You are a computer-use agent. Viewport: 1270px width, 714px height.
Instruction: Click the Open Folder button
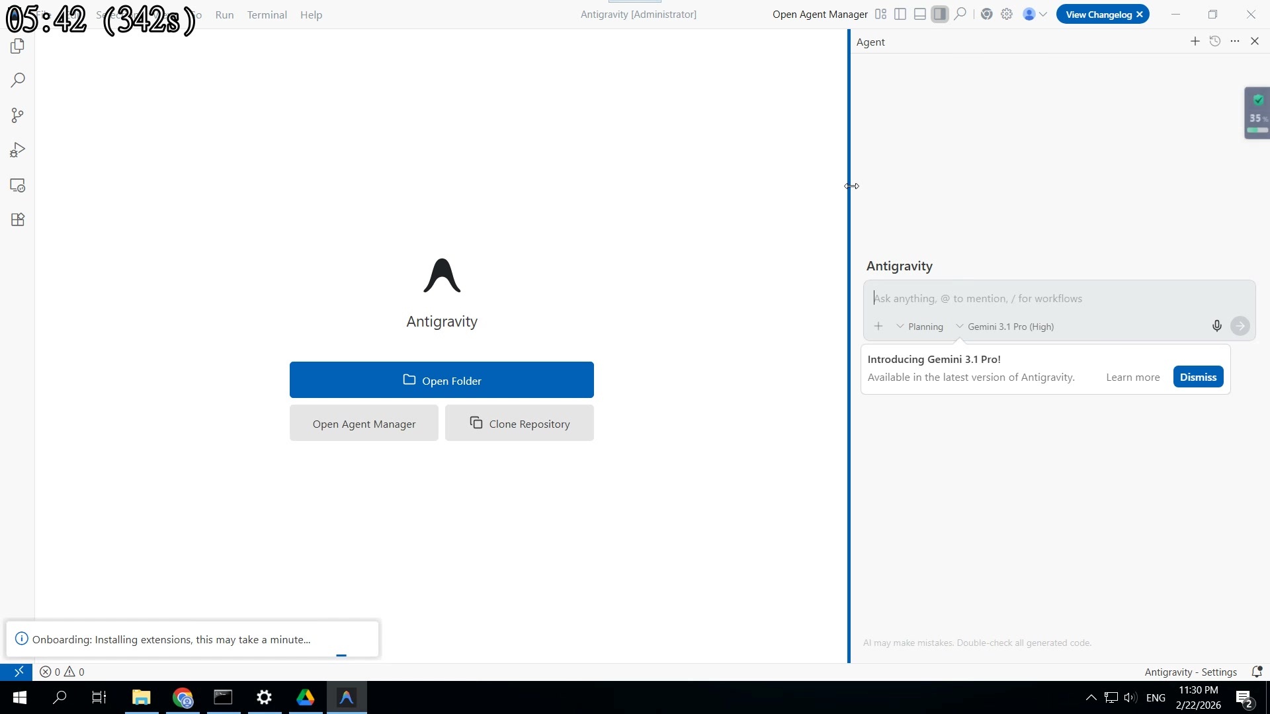[441, 380]
